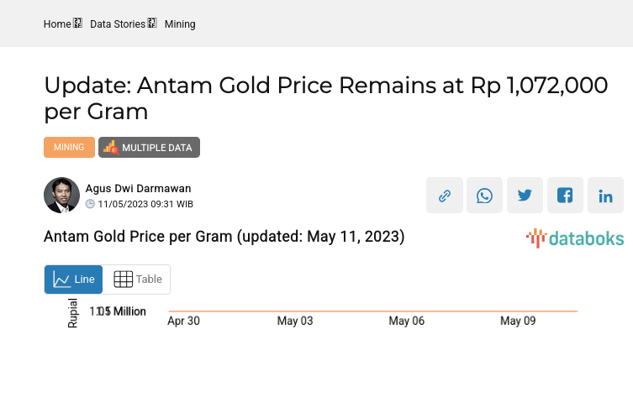Click the MULTIPLE DATA badge

pyautogui.click(x=156, y=148)
